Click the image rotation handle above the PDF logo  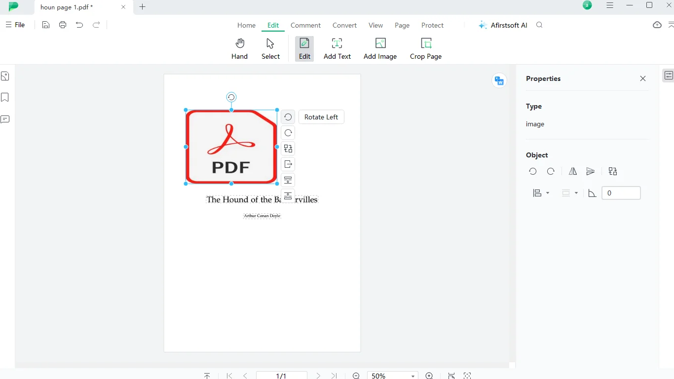231,97
